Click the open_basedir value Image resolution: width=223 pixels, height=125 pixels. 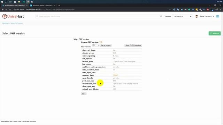click(x=116, y=78)
